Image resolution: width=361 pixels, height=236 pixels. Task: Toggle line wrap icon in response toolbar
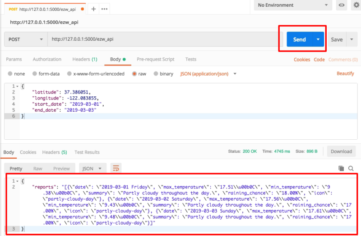tap(116, 168)
